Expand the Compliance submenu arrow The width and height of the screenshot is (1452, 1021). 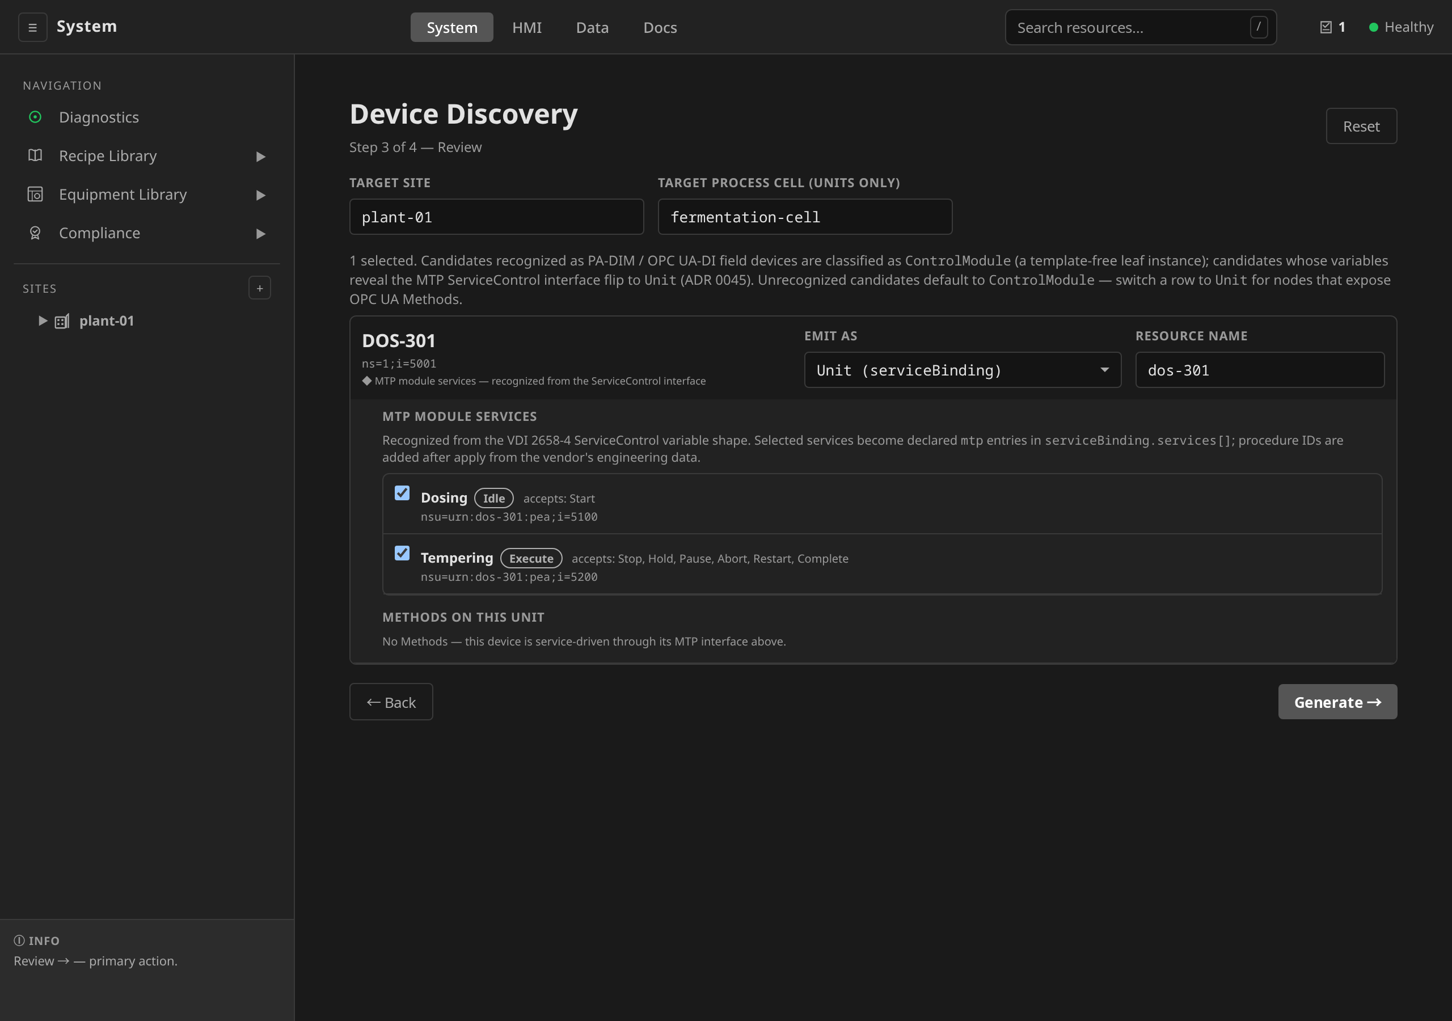[x=260, y=234]
